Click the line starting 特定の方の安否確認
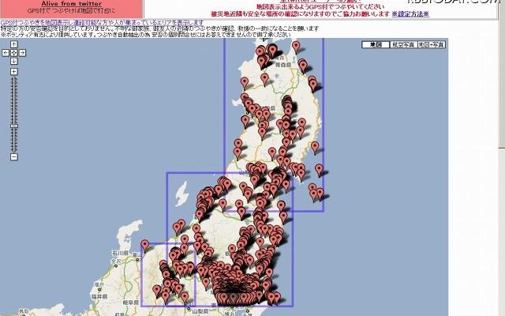This screenshot has height=316, width=505. (159, 28)
